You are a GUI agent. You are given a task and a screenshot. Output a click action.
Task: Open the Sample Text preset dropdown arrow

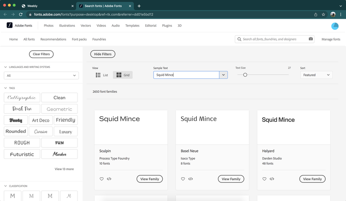click(x=223, y=75)
